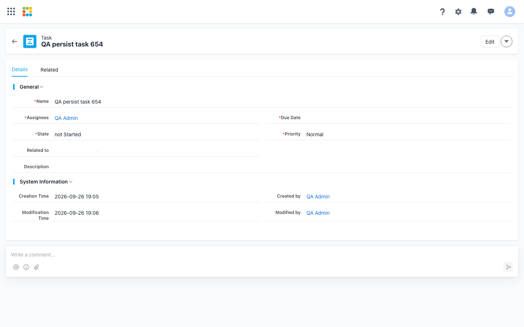Image resolution: width=524 pixels, height=327 pixels.
Task: Open the chat messages icon
Action: (491, 12)
